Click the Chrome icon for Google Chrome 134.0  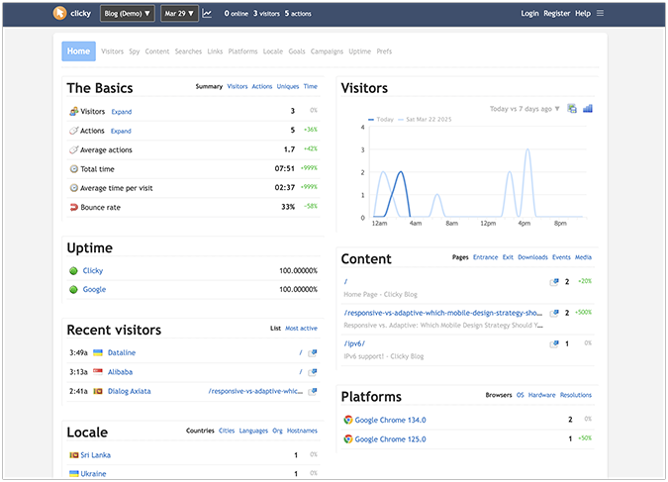[348, 420]
